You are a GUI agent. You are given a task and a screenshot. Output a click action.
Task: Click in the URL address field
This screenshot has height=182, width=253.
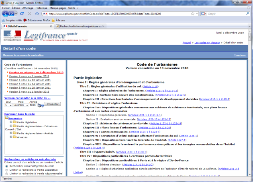119,14
